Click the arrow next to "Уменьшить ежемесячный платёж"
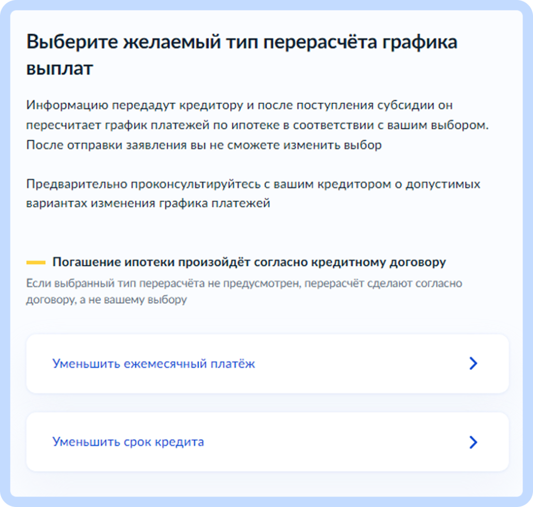Screen dimensions: 533x507 pos(473,364)
